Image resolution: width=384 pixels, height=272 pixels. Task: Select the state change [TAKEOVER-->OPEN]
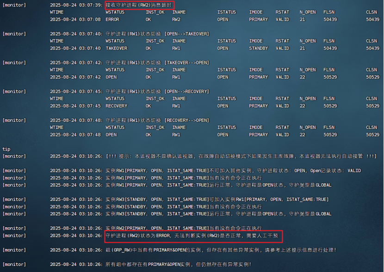tap(187, 63)
